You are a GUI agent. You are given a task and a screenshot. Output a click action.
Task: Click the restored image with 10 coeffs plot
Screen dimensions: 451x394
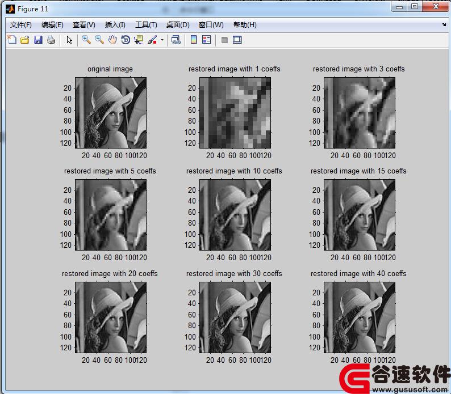(235, 215)
